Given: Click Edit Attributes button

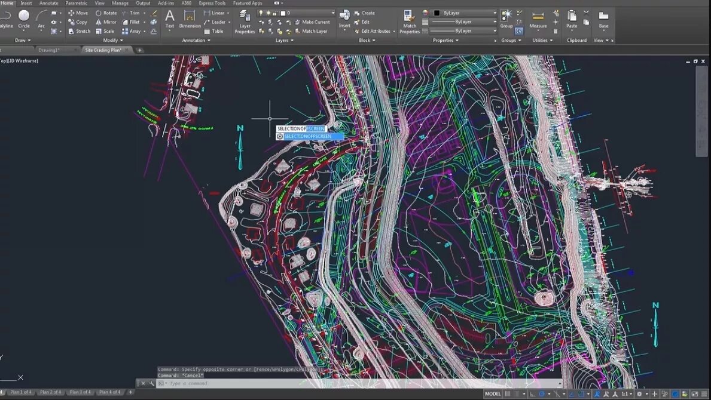Looking at the screenshot, I should coord(373,31).
